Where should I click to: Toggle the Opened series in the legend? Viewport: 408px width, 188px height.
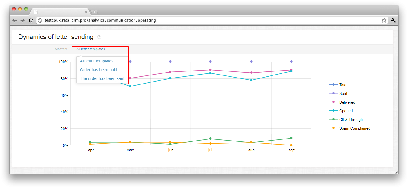tap(341, 111)
